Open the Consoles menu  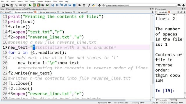coord(40,1)
